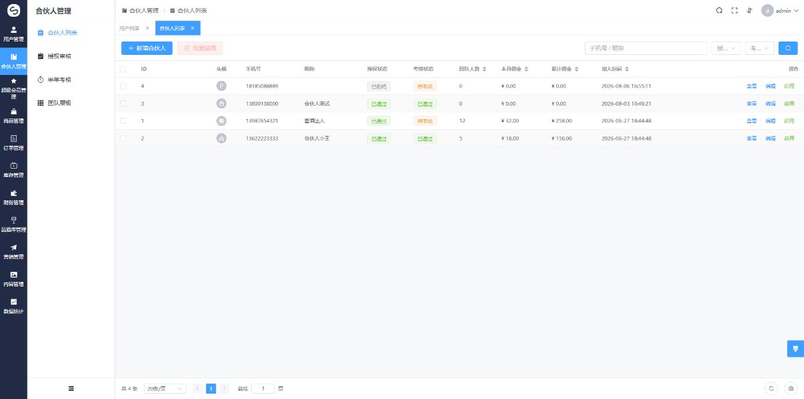The width and height of the screenshot is (804, 399).
Task: Expand the admin user dropdown
Action: pyautogui.click(x=781, y=11)
